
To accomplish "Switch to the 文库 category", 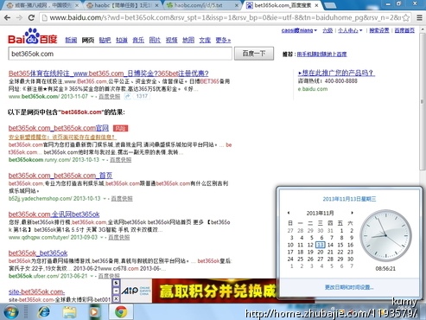I will point(205,40).
